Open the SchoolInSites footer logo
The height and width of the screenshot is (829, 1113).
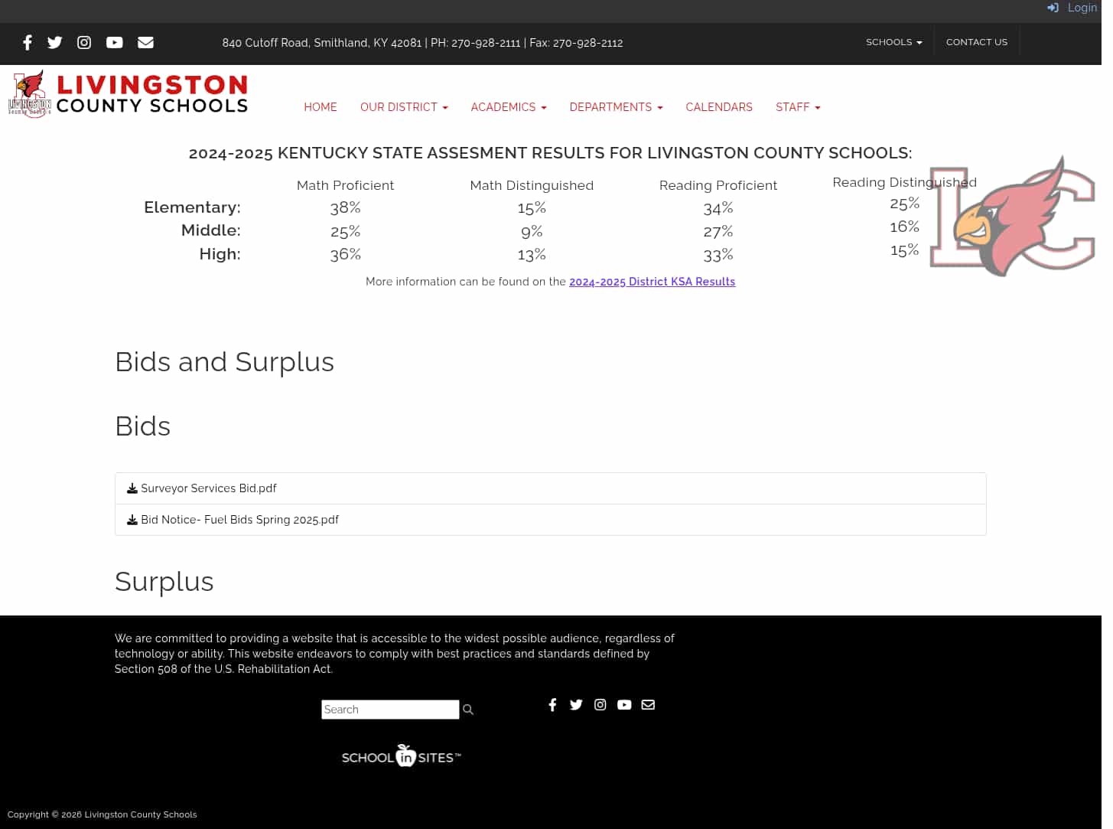[x=402, y=756]
